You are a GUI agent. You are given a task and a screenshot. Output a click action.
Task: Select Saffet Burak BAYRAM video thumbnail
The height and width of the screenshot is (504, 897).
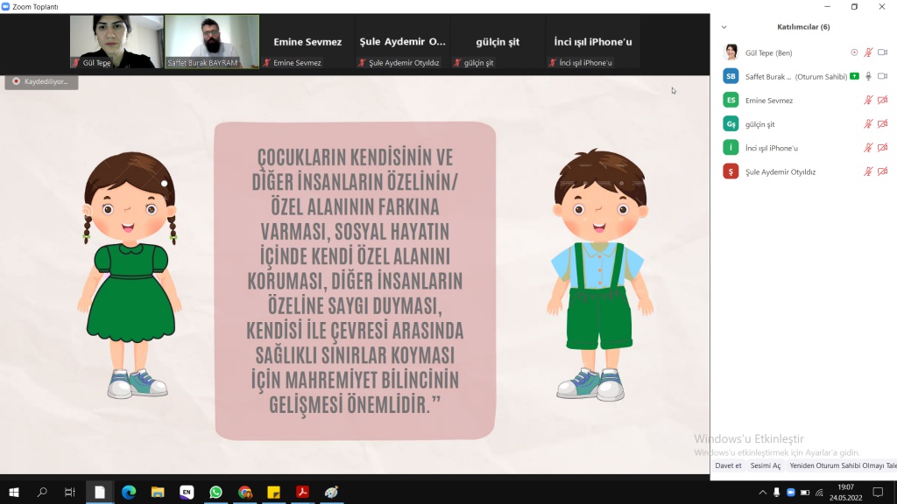coord(212,41)
